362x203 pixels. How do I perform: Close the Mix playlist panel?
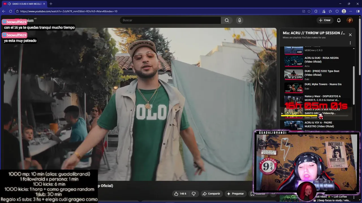[x=350, y=35]
